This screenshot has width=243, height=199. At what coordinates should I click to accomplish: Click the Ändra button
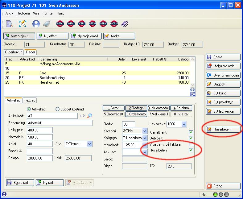pos(119,36)
